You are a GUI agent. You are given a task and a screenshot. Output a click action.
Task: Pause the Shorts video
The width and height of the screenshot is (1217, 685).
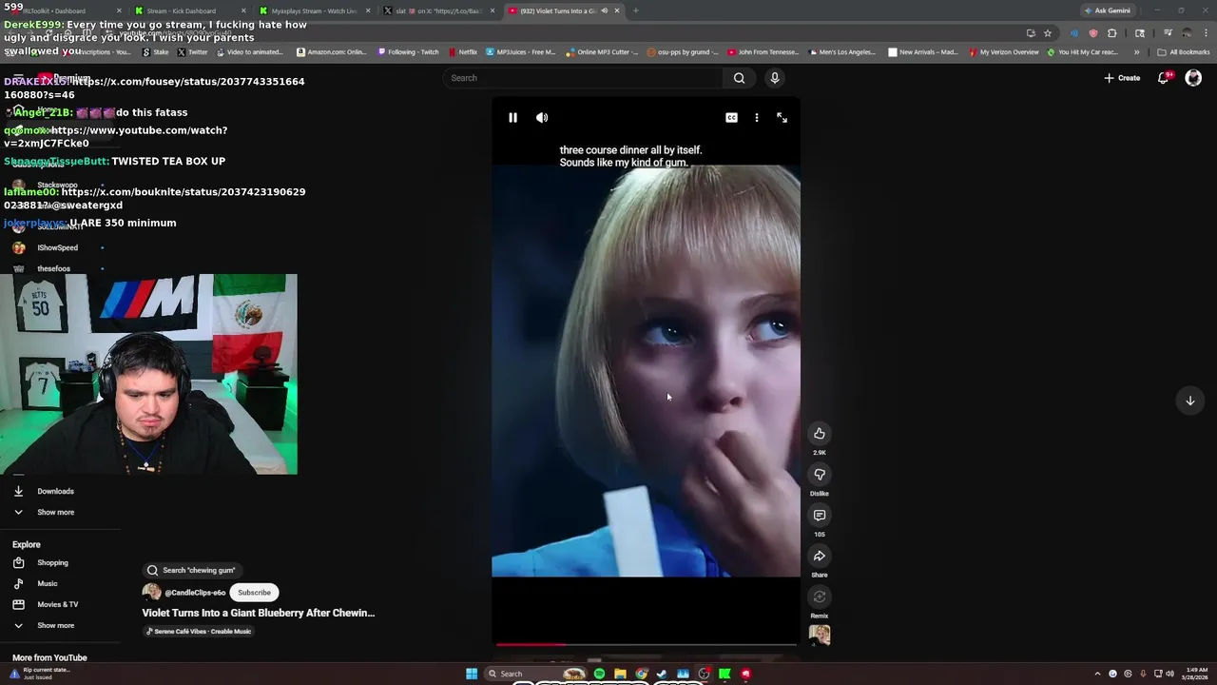coord(512,118)
